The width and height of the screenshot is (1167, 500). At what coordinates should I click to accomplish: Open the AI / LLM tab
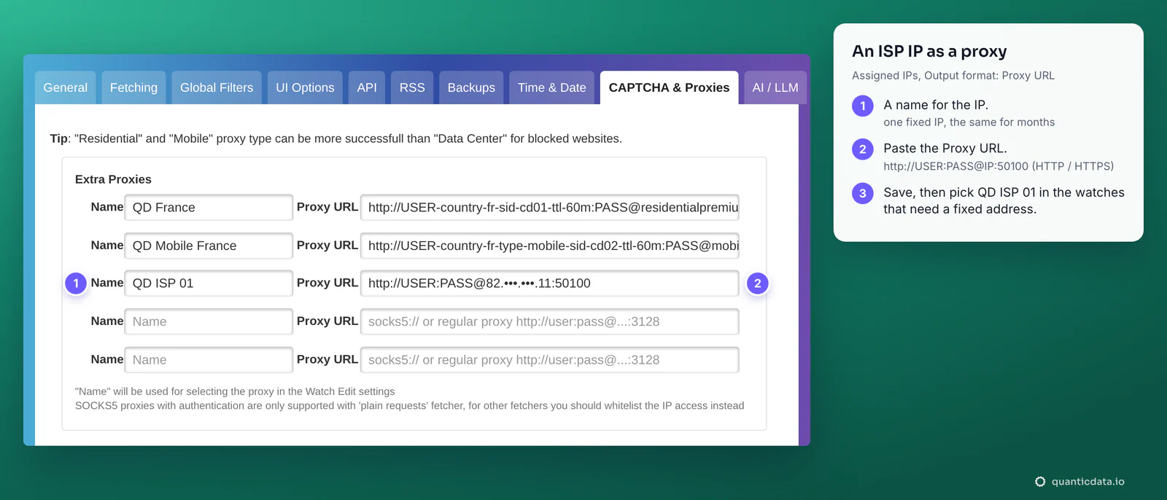[775, 87]
